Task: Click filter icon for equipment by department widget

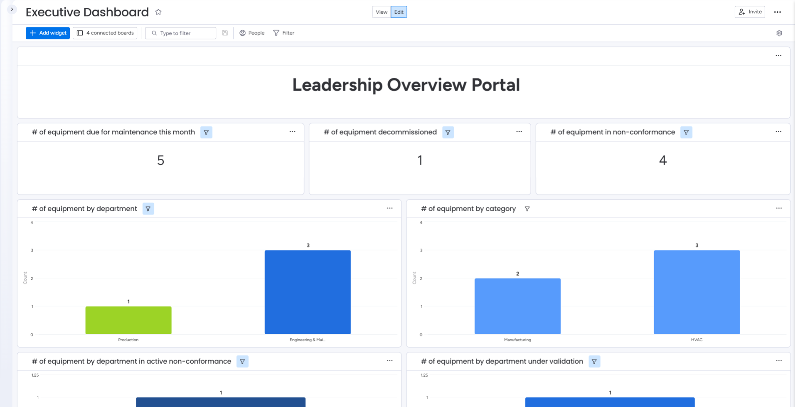Action: (x=148, y=209)
